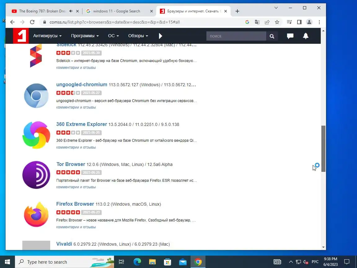357x268 pixels.
Task: Mute the YouTube tab speaker icon
Action: [x=71, y=11]
